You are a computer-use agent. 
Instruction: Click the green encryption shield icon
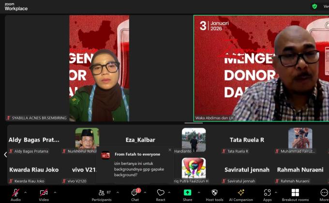coord(314,6)
